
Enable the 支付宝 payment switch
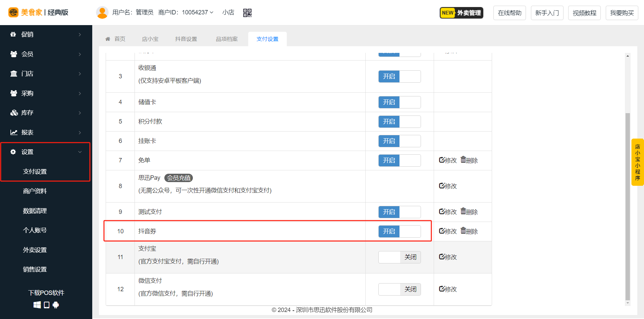click(x=399, y=257)
